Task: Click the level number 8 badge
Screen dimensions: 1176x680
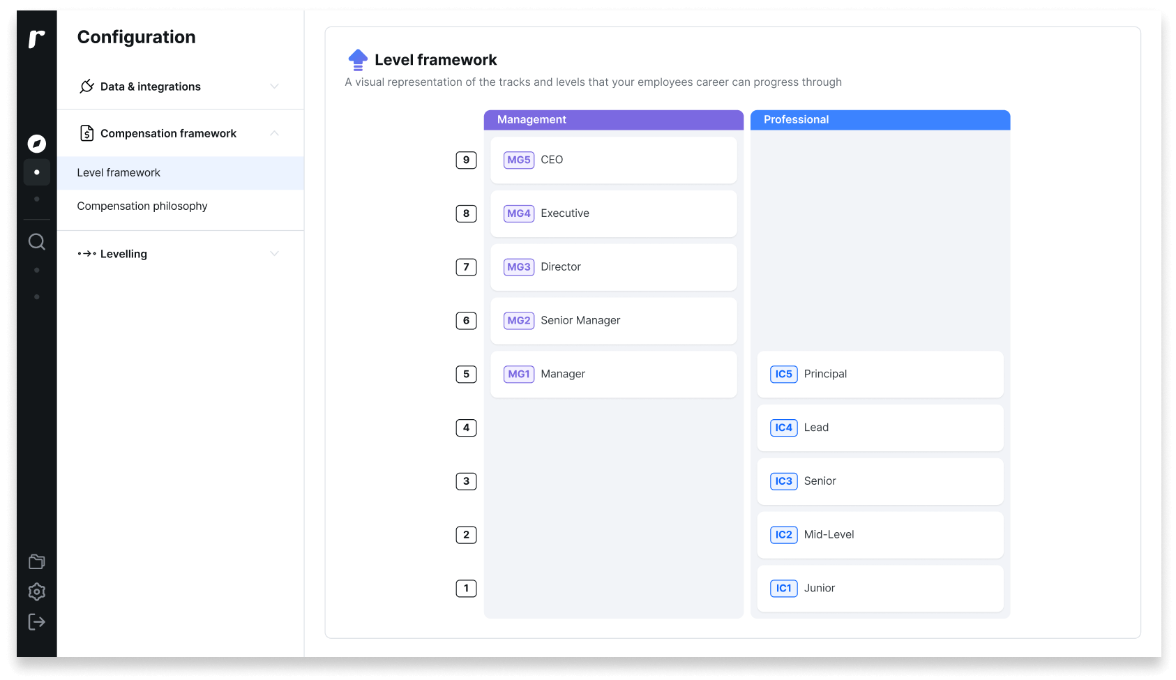Action: coord(466,213)
